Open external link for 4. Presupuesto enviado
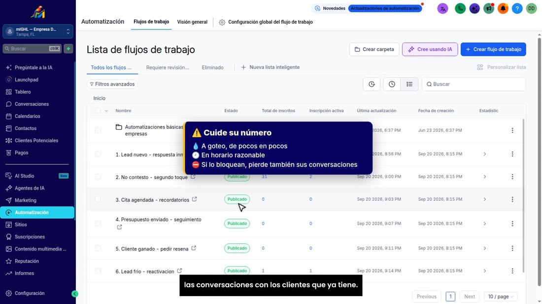 pyautogui.click(x=119, y=227)
